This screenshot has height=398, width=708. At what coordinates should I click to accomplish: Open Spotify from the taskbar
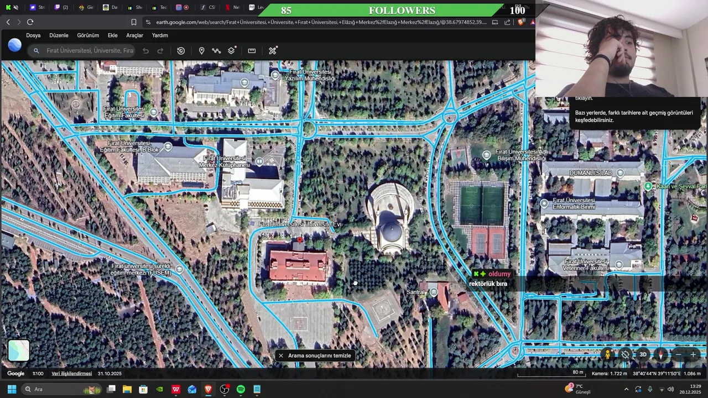click(241, 389)
